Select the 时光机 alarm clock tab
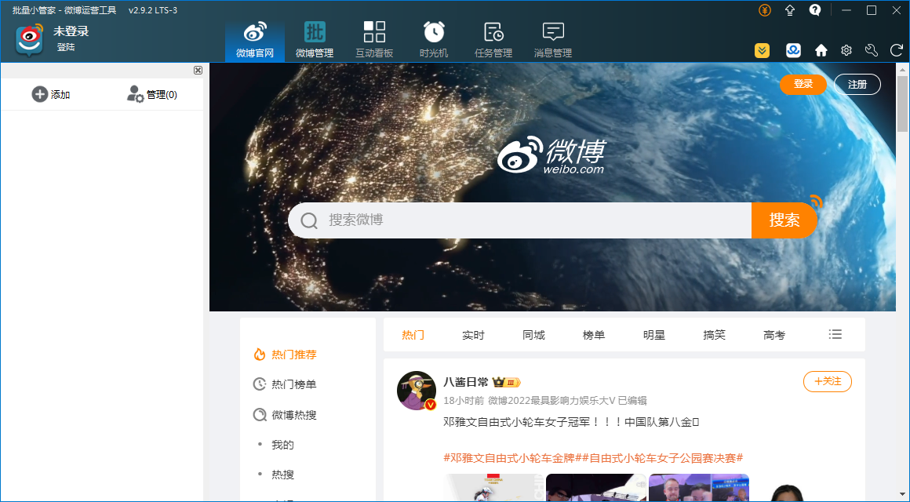910x502 pixels. 434,40
